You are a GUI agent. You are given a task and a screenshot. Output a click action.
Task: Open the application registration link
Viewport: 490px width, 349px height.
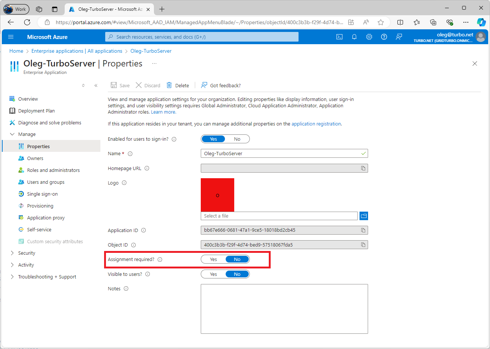316,124
